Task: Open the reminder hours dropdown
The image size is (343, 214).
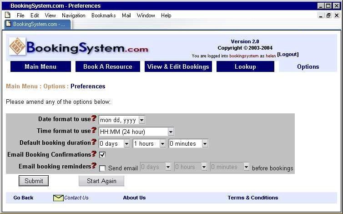Action: click(x=191, y=167)
